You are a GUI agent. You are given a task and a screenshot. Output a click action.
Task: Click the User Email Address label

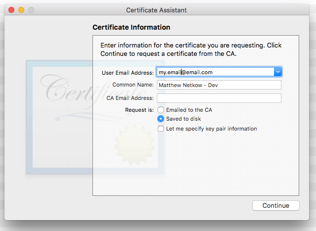coord(128,73)
